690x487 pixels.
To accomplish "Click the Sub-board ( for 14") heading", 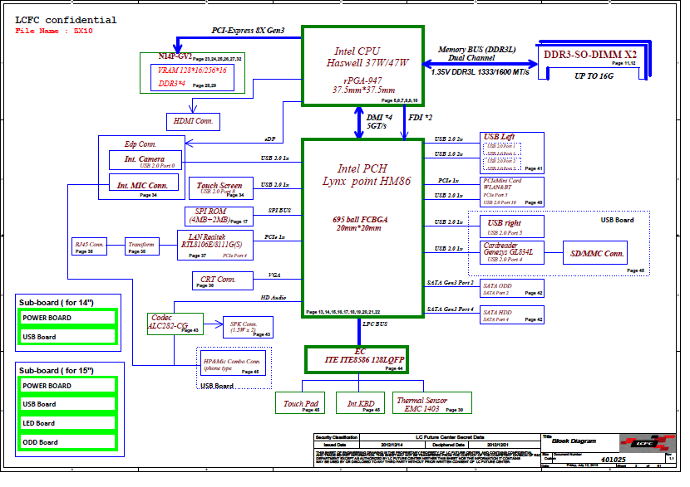I will pyautogui.click(x=57, y=303).
